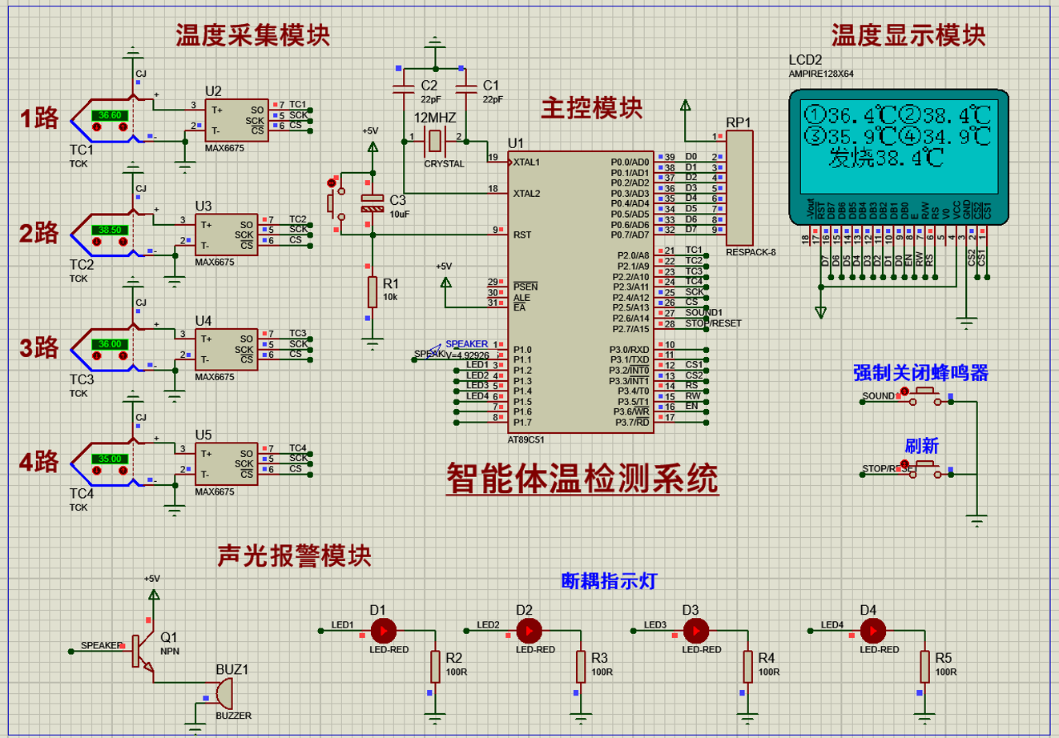The image size is (1059, 738).
Task: Click the TC3 green temperature readout 36.00
Action: 111,344
